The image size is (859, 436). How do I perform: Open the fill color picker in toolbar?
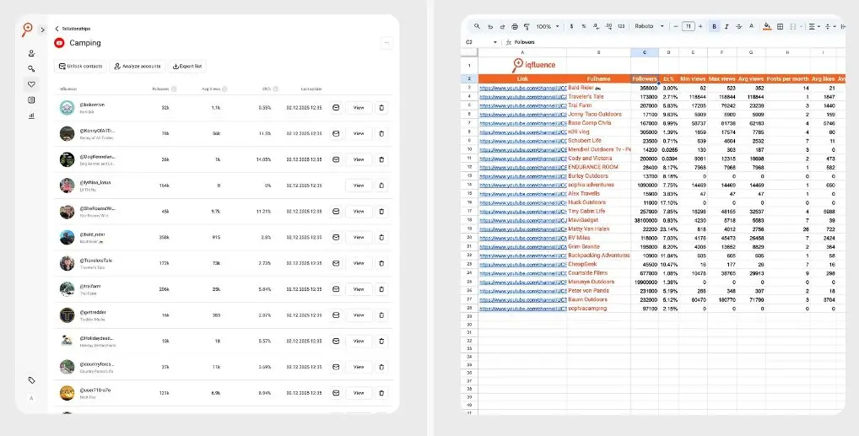pyautogui.click(x=767, y=26)
